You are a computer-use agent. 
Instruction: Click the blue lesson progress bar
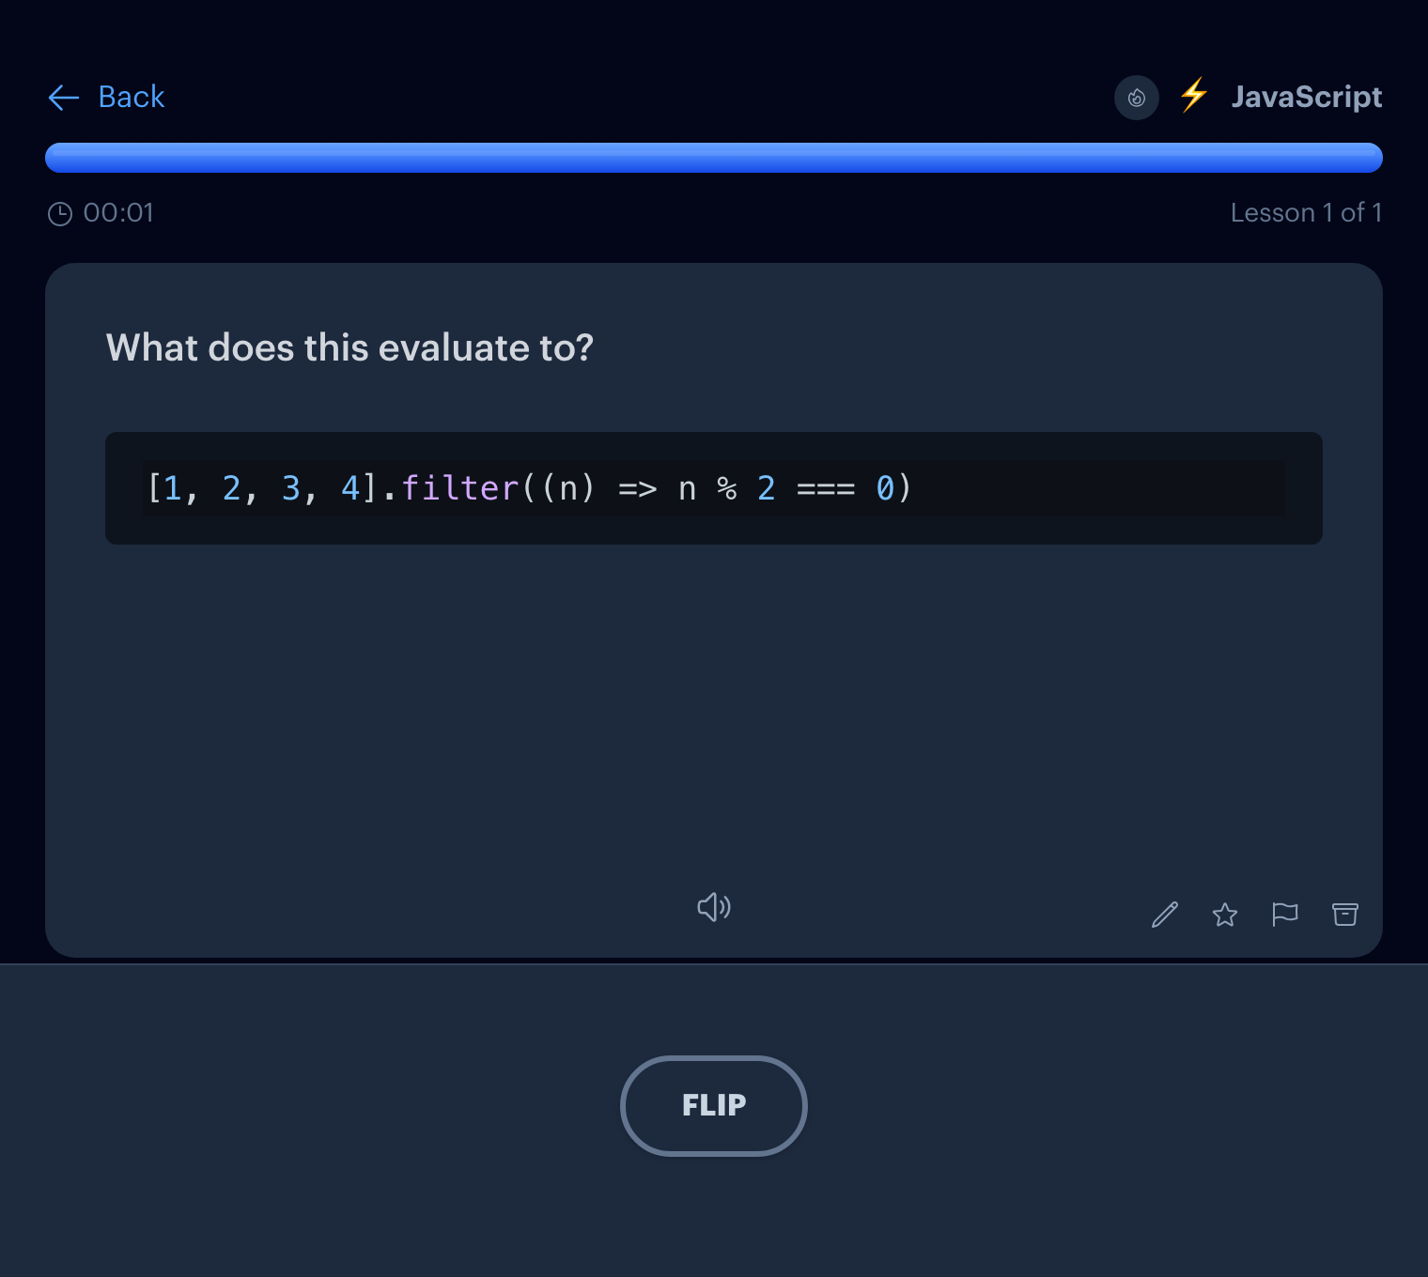[x=714, y=158]
